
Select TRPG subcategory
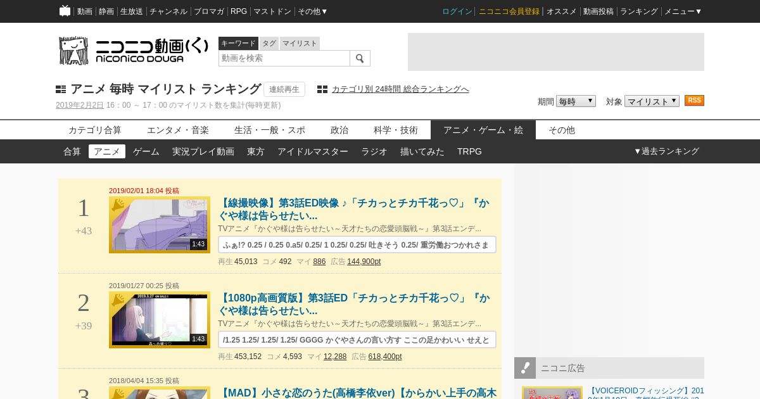coord(469,151)
